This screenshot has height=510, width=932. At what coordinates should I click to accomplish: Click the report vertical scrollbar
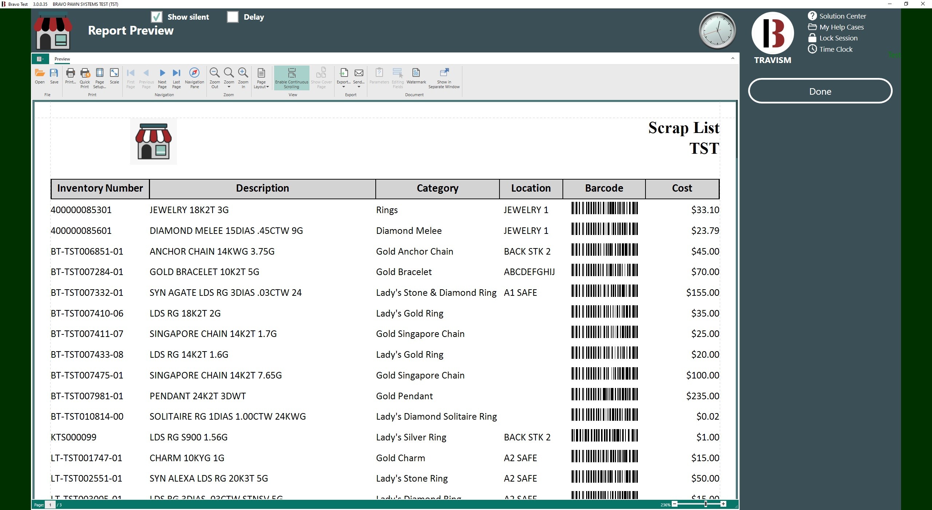736,129
